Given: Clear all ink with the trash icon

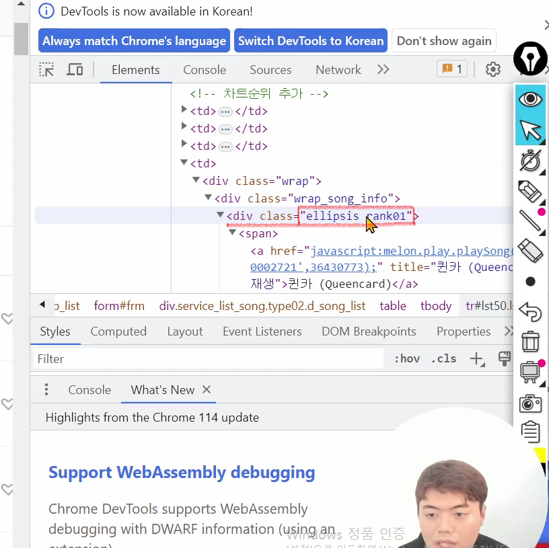Looking at the screenshot, I should [530, 341].
